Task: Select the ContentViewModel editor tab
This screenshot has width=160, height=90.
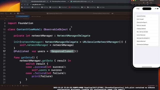Action: (23, 16)
